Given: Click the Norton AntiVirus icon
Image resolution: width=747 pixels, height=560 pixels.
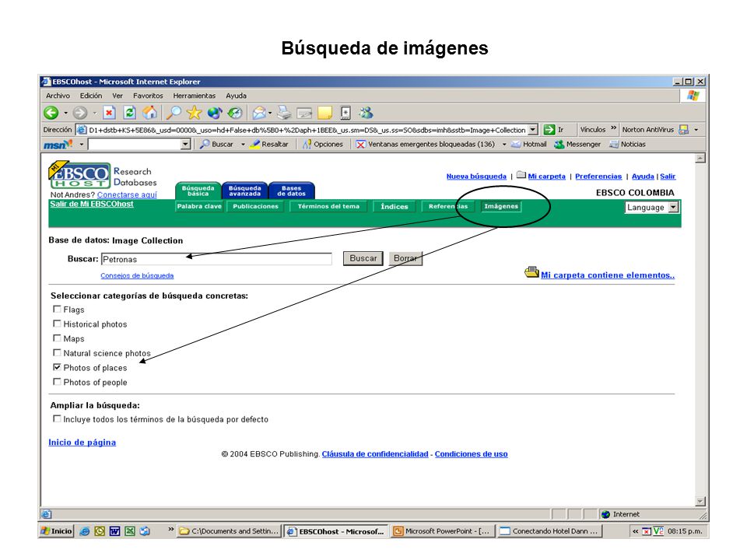Looking at the screenshot, I should tap(684, 130).
